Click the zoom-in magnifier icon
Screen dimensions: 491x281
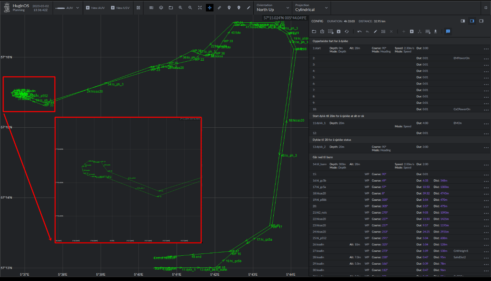[x=180, y=7]
